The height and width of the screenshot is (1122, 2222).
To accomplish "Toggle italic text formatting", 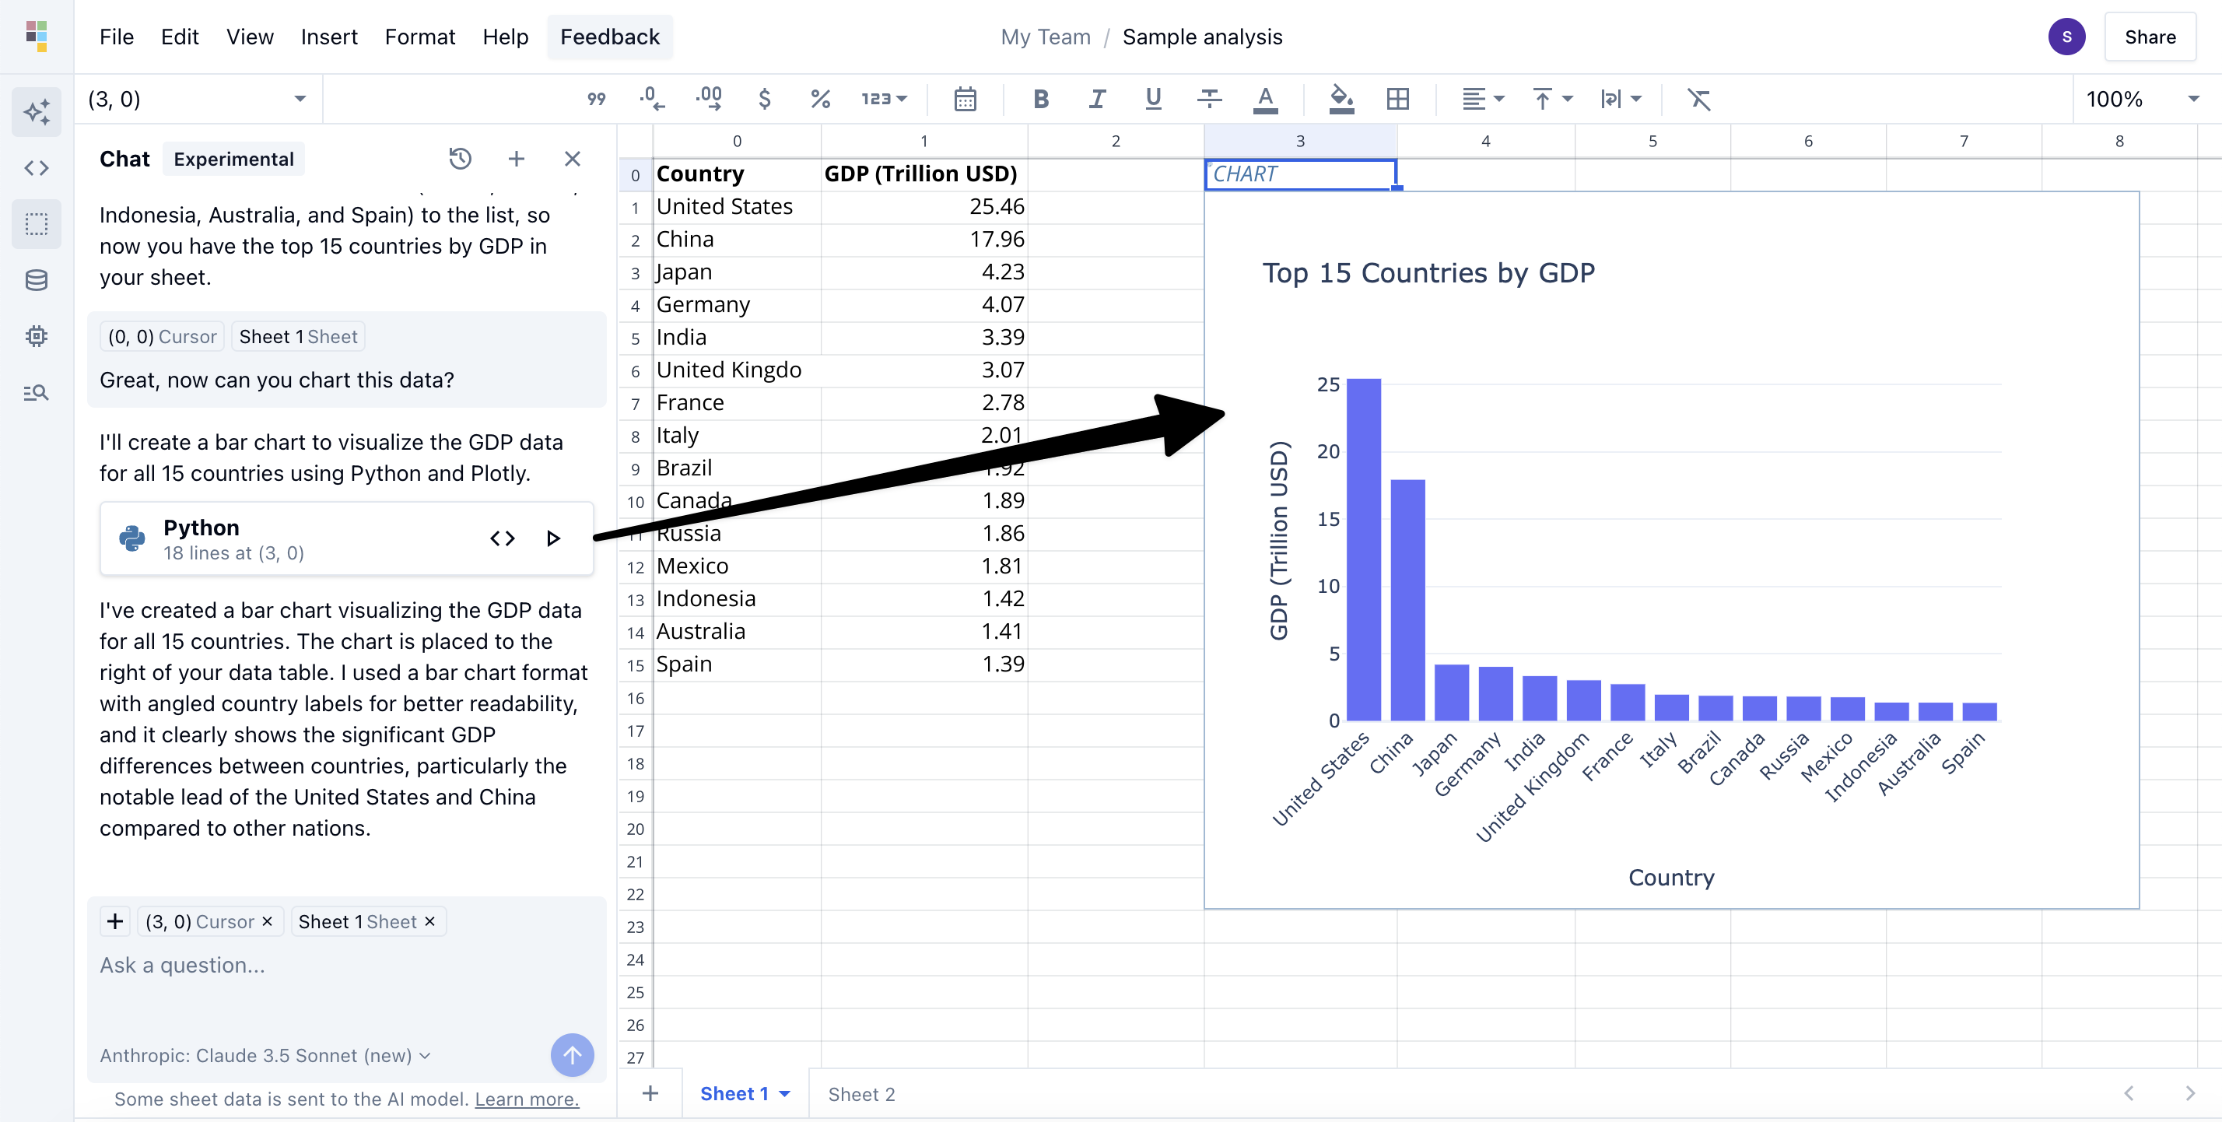I will coord(1096,99).
